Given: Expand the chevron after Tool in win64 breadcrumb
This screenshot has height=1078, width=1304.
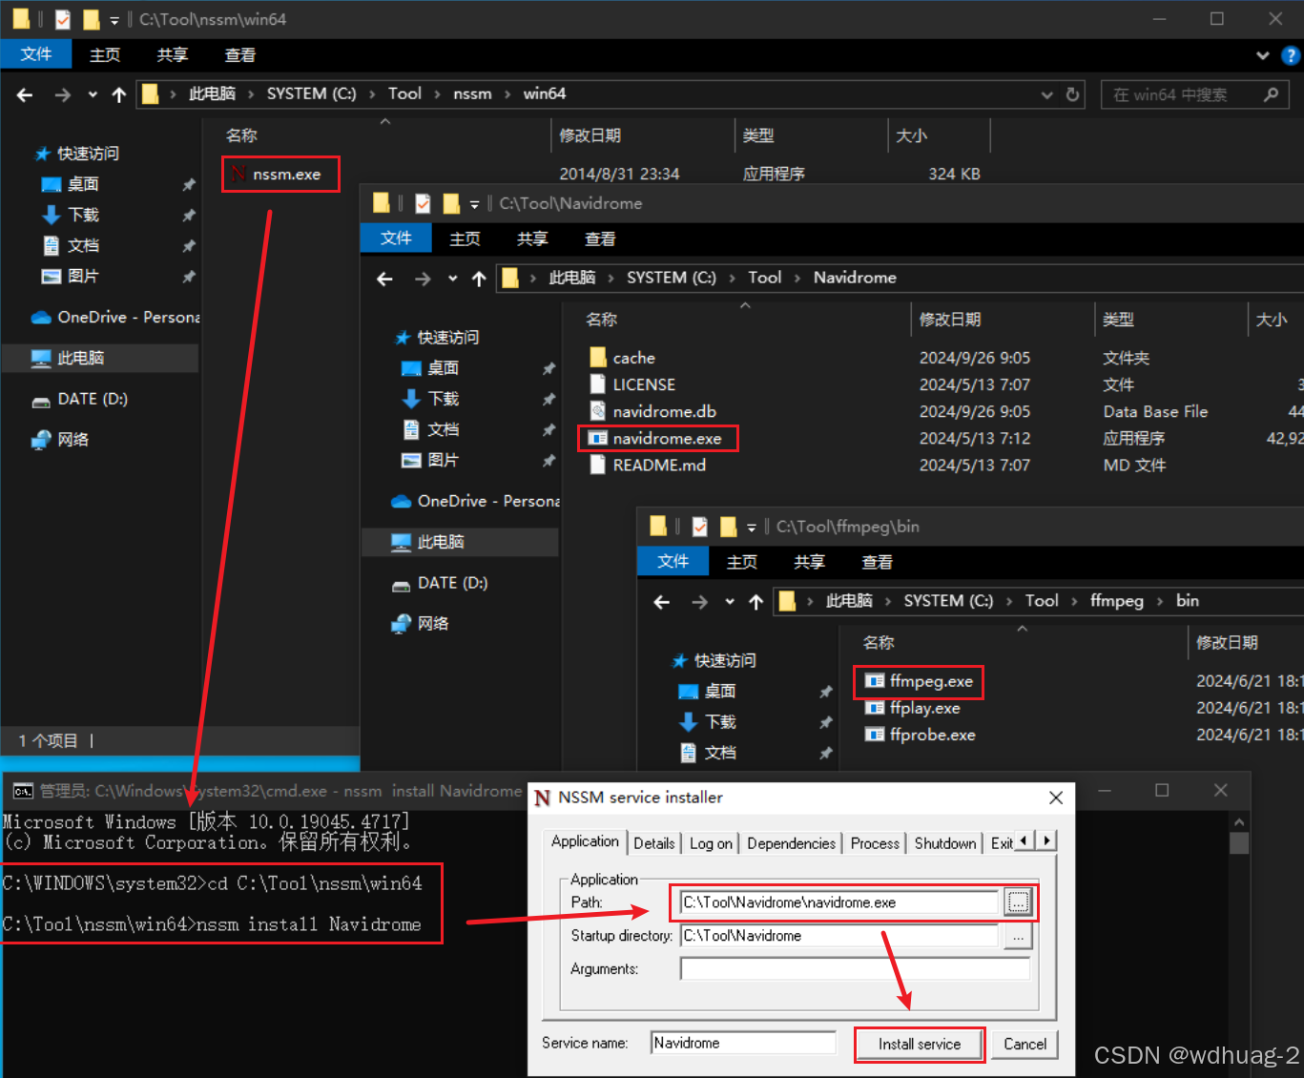Looking at the screenshot, I should tap(437, 94).
